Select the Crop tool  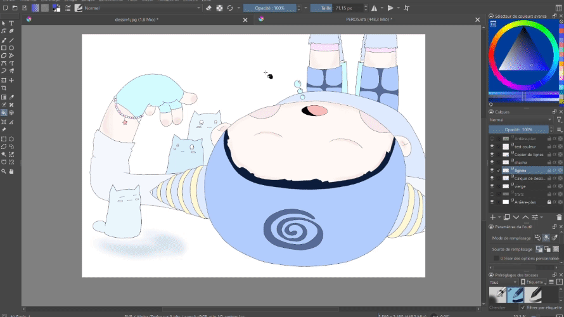tap(4, 89)
